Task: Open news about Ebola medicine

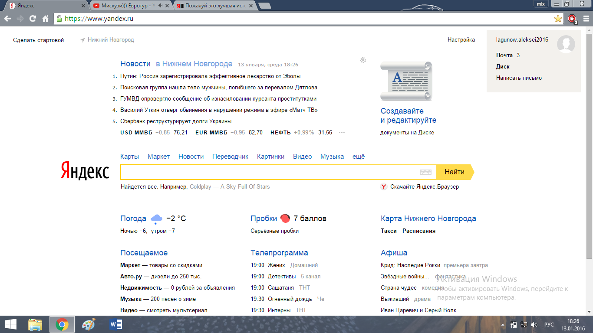Action: coord(211,76)
